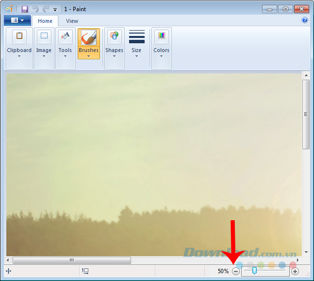This screenshot has height=281, width=314.
Task: Switch to the Home tab
Action: click(45, 21)
